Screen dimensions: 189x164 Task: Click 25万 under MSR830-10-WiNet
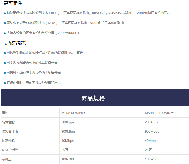pyautogui.click(x=148, y=150)
